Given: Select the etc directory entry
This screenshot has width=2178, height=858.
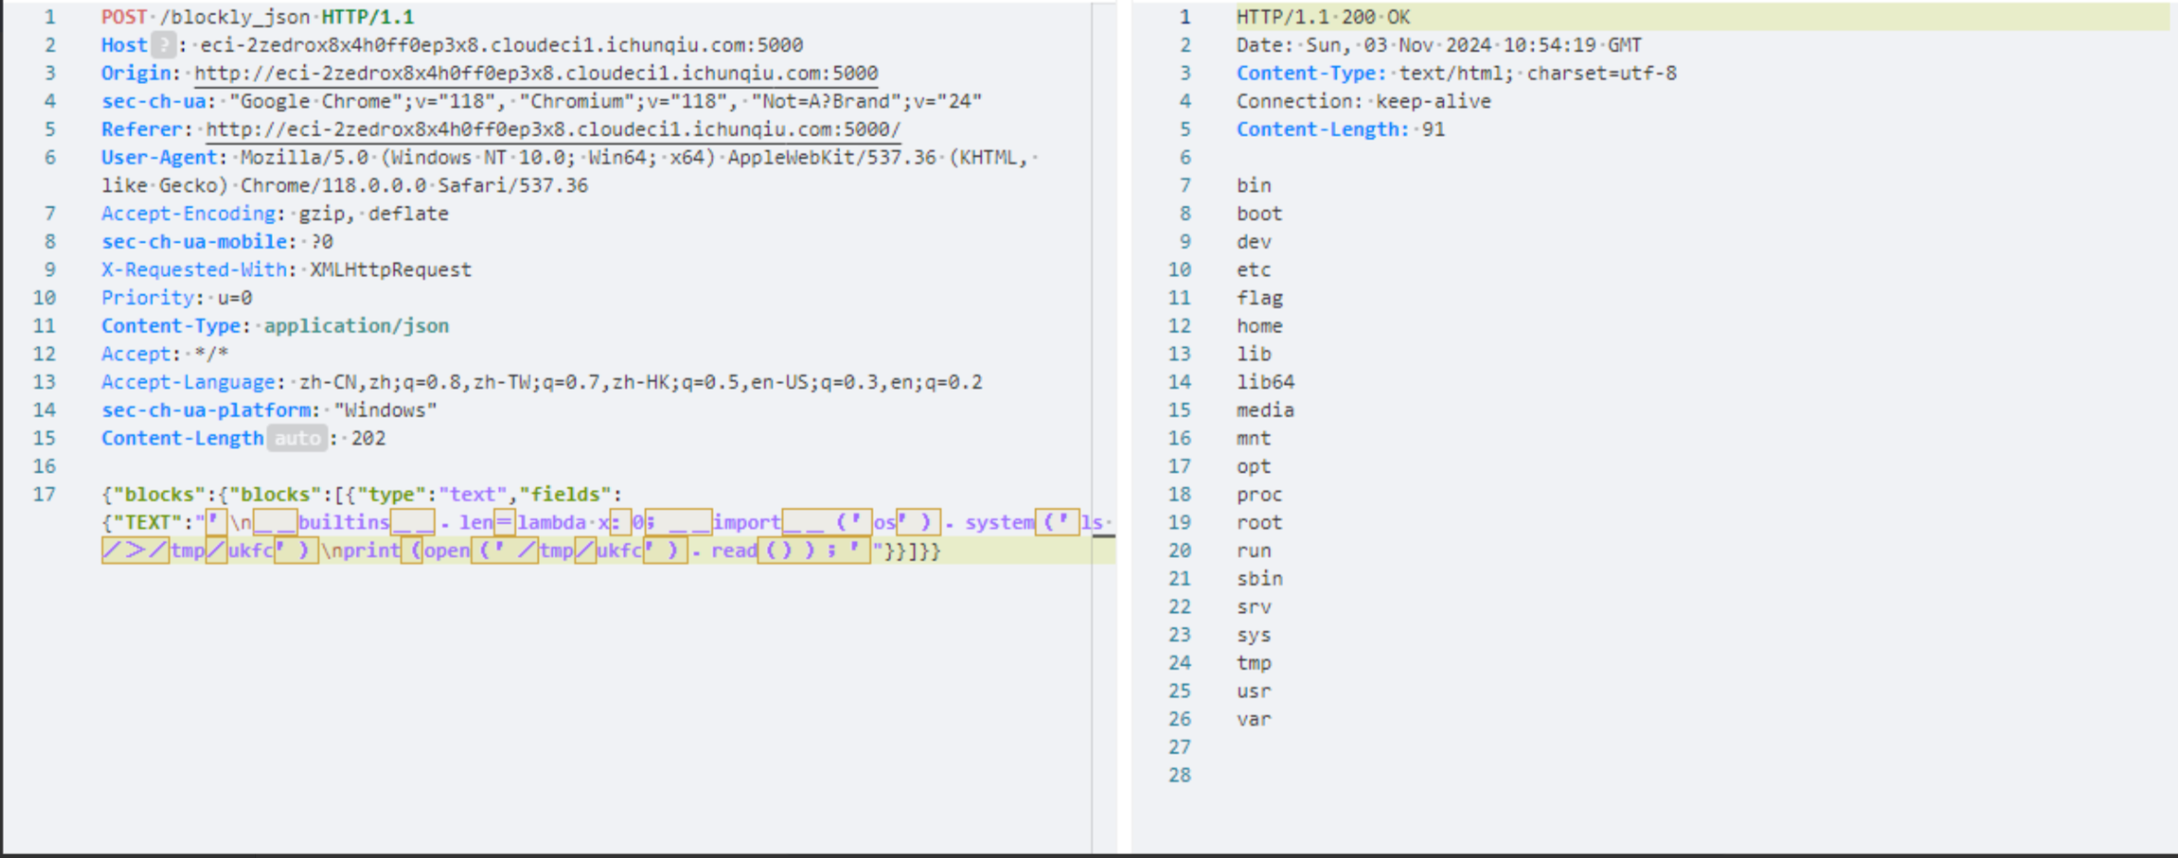Looking at the screenshot, I should point(1254,270).
